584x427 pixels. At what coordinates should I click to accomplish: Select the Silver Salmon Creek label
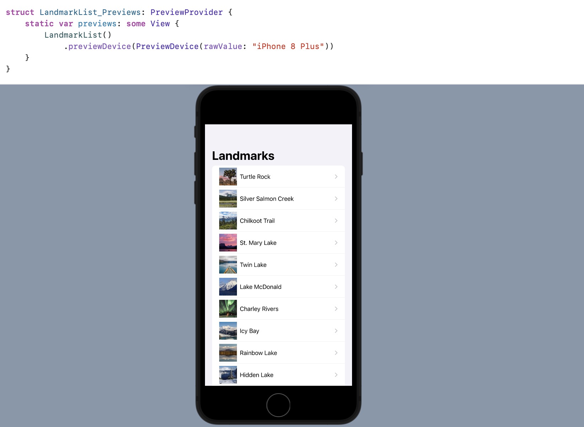coord(267,199)
